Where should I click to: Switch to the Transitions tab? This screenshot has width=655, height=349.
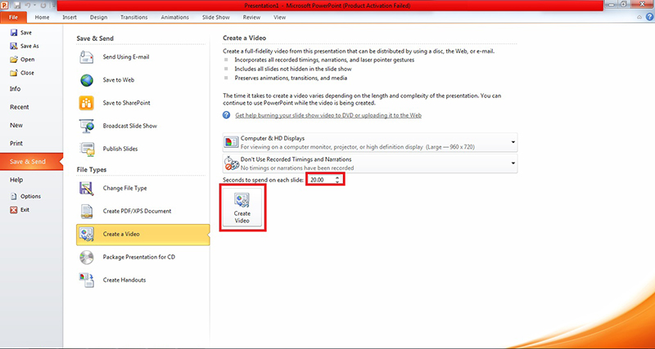[x=134, y=17]
